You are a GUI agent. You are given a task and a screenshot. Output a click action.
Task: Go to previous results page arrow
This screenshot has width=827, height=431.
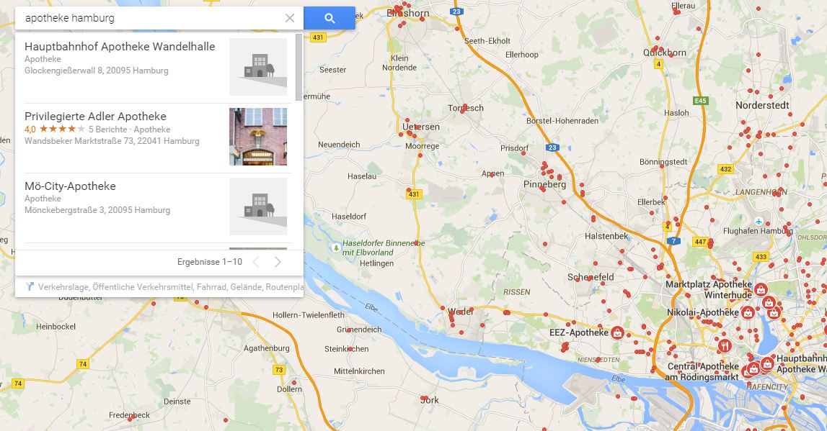point(256,262)
